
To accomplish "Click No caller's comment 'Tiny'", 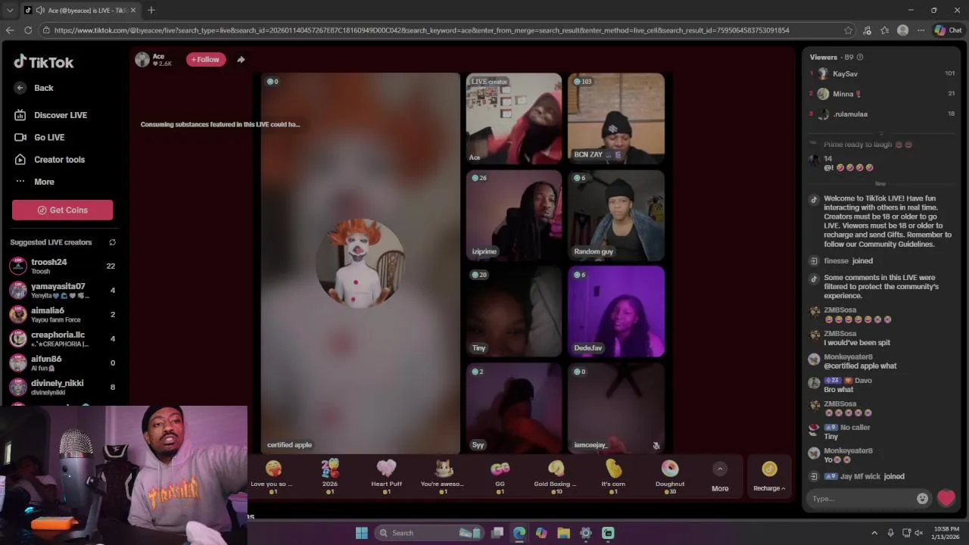I will [x=831, y=437].
